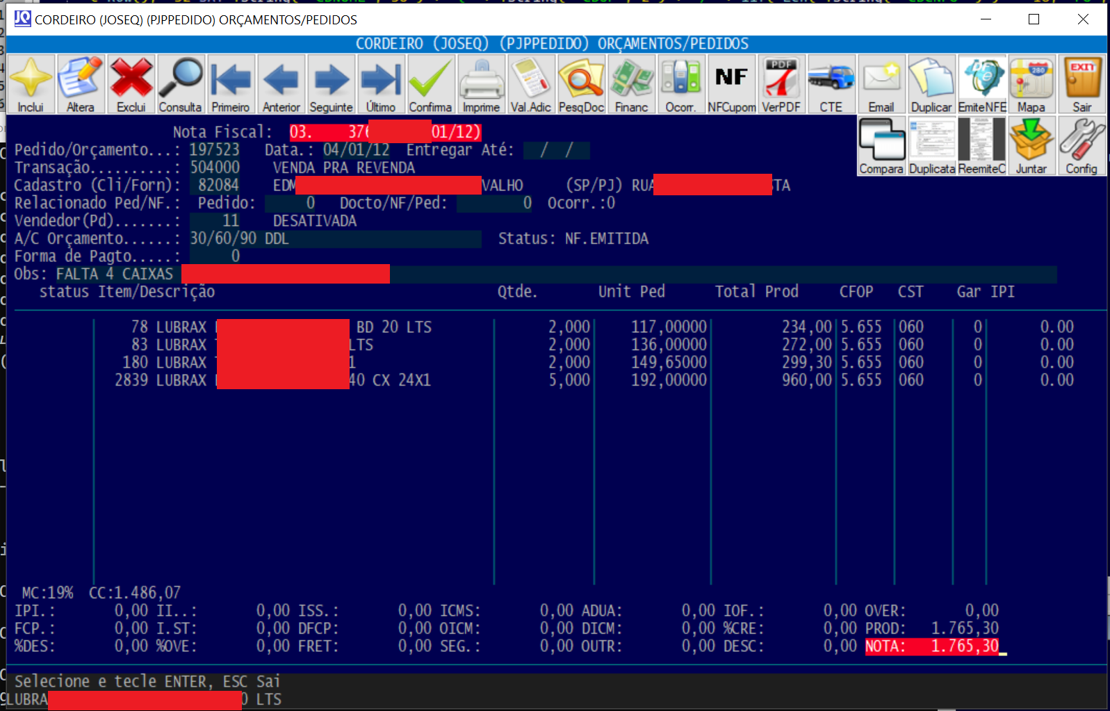Click the Email envelope icon
Screen dimensions: 1110x711
(x=881, y=84)
